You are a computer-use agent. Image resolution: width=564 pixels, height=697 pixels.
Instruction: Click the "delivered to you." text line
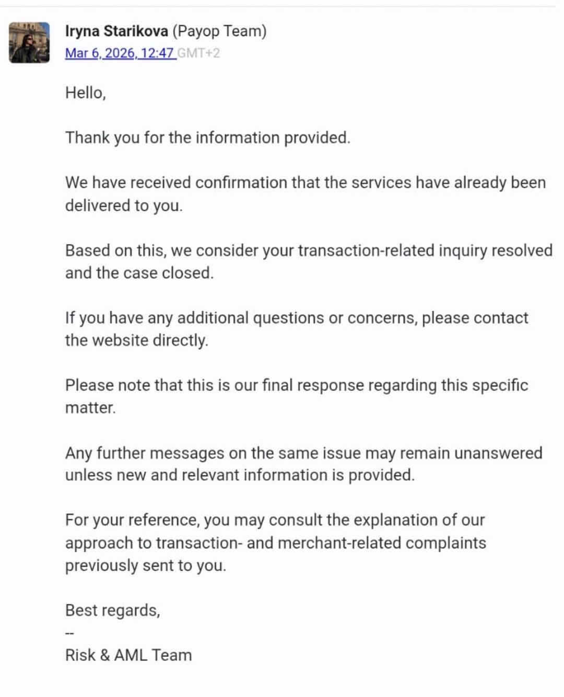click(124, 205)
